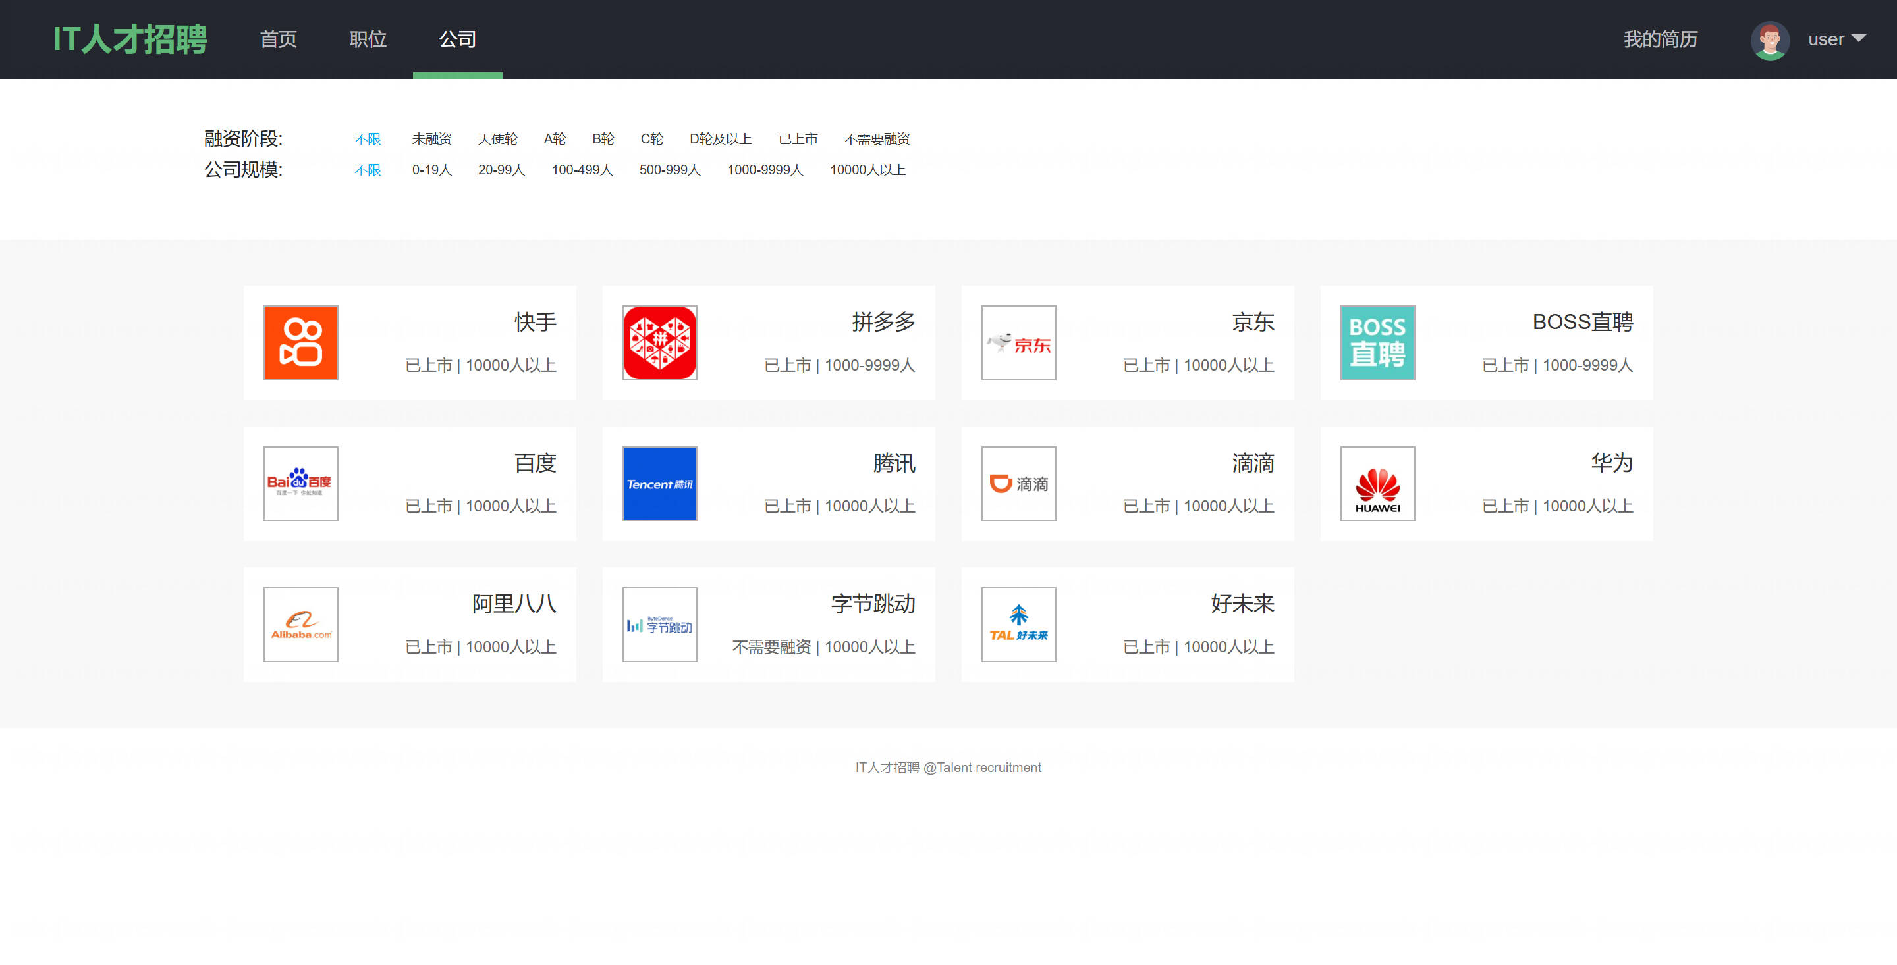Open the 华为 company name
1897x965 pixels.
[x=1612, y=463]
